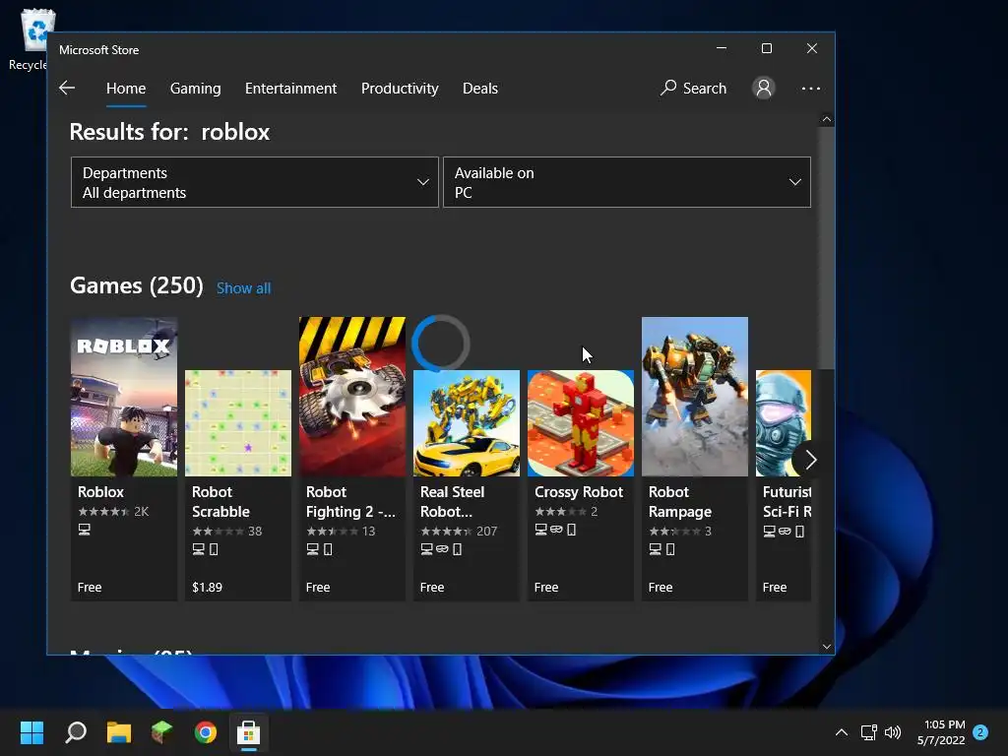Expand the Available on PC dropdown
Screen dimensions: 1008x756
pyautogui.click(x=627, y=182)
